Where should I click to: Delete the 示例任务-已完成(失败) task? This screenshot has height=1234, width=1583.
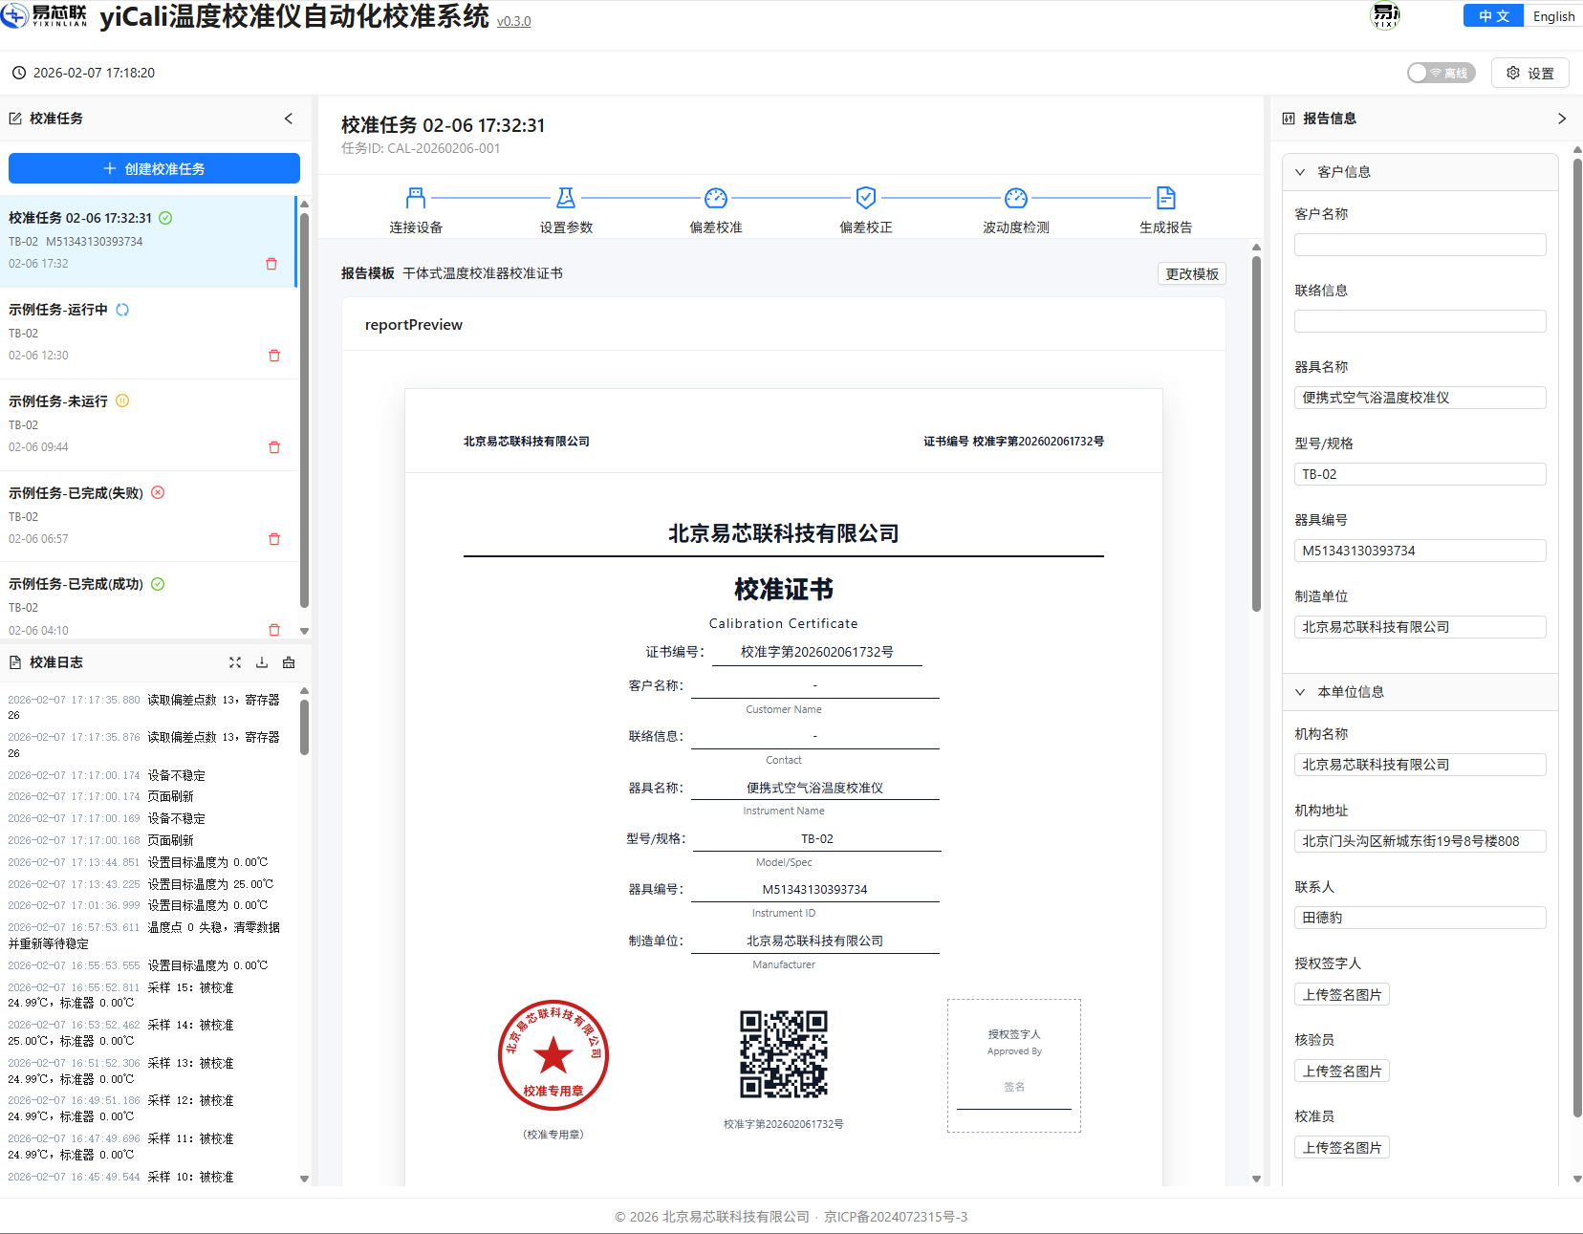click(274, 539)
